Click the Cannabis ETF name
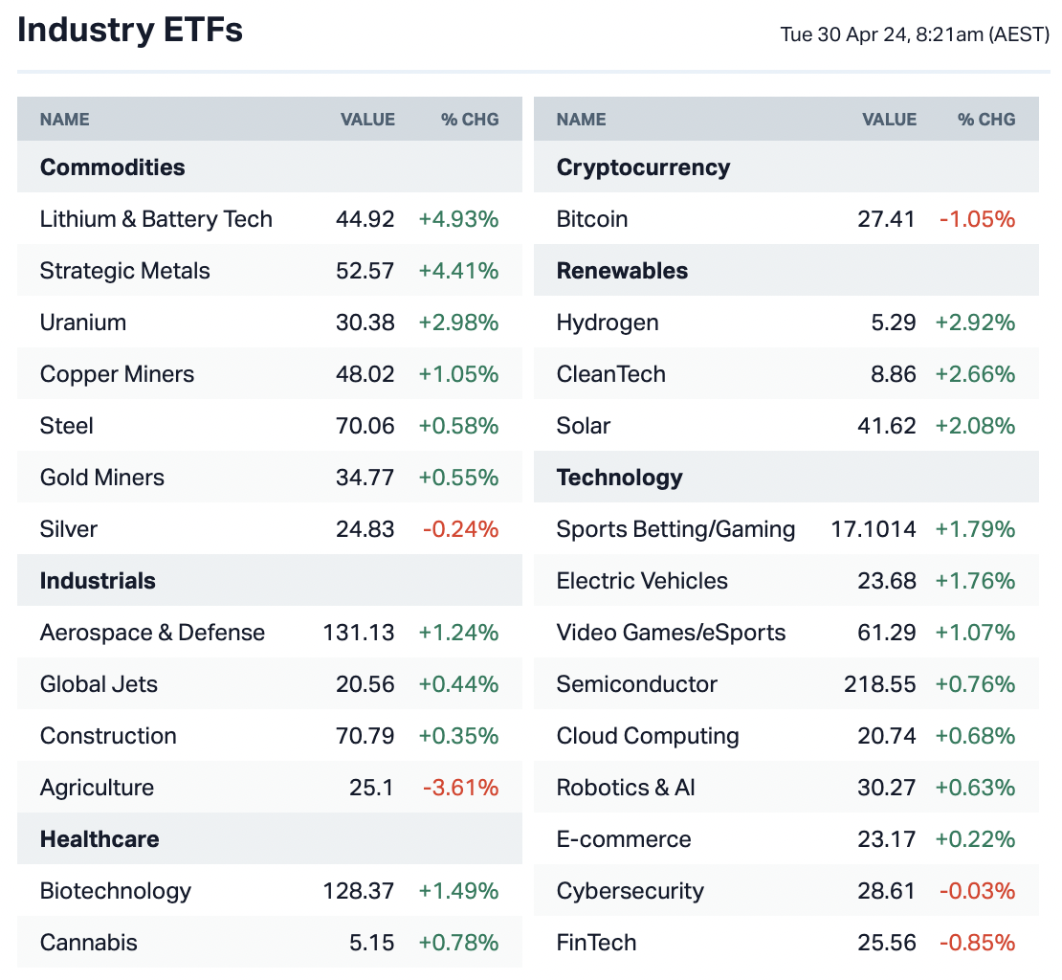Image resolution: width=1062 pixels, height=980 pixels. 89,943
